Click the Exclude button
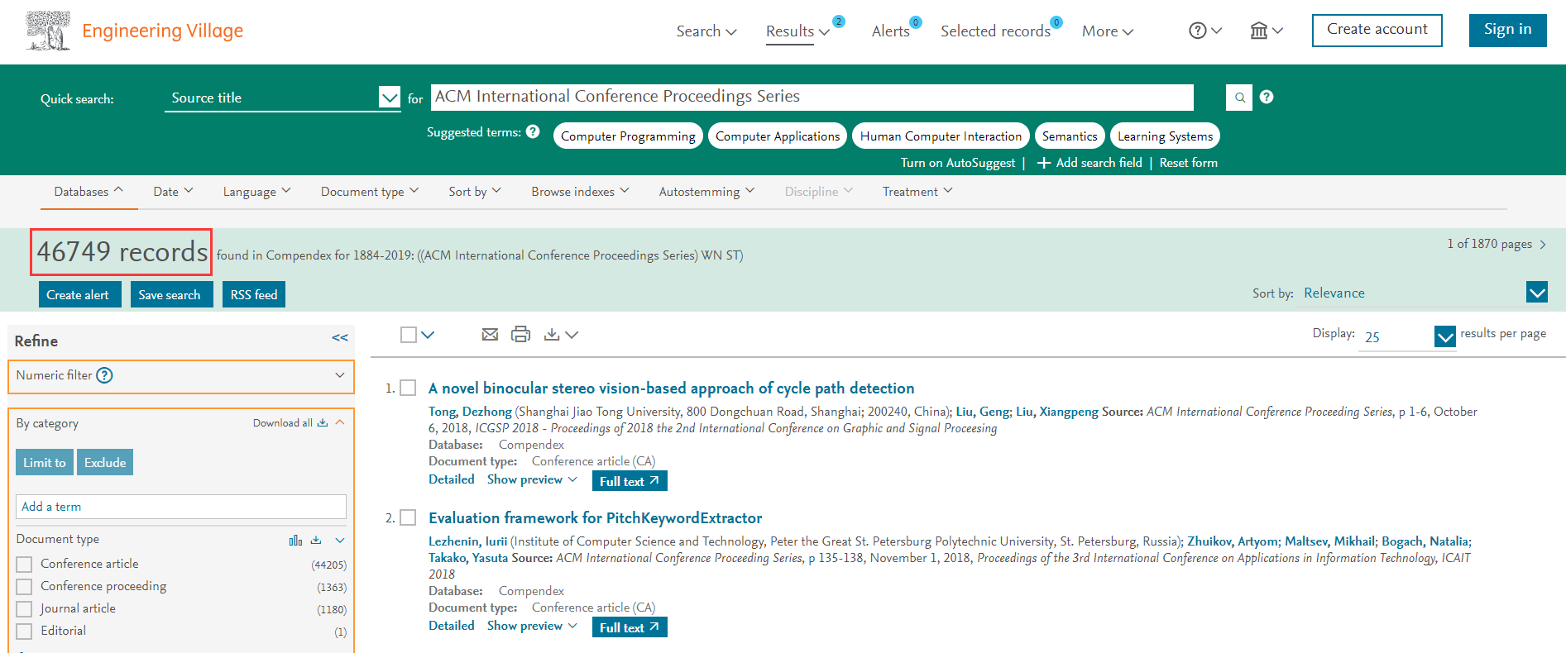Image resolution: width=1566 pixels, height=653 pixels. 105,462
